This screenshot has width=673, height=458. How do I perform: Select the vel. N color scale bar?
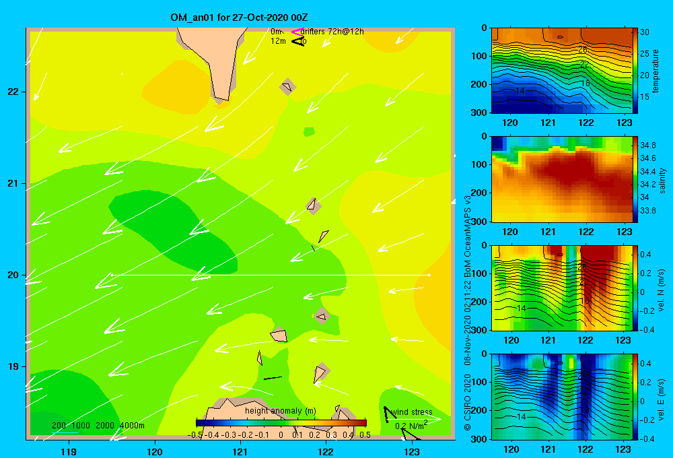click(x=635, y=288)
